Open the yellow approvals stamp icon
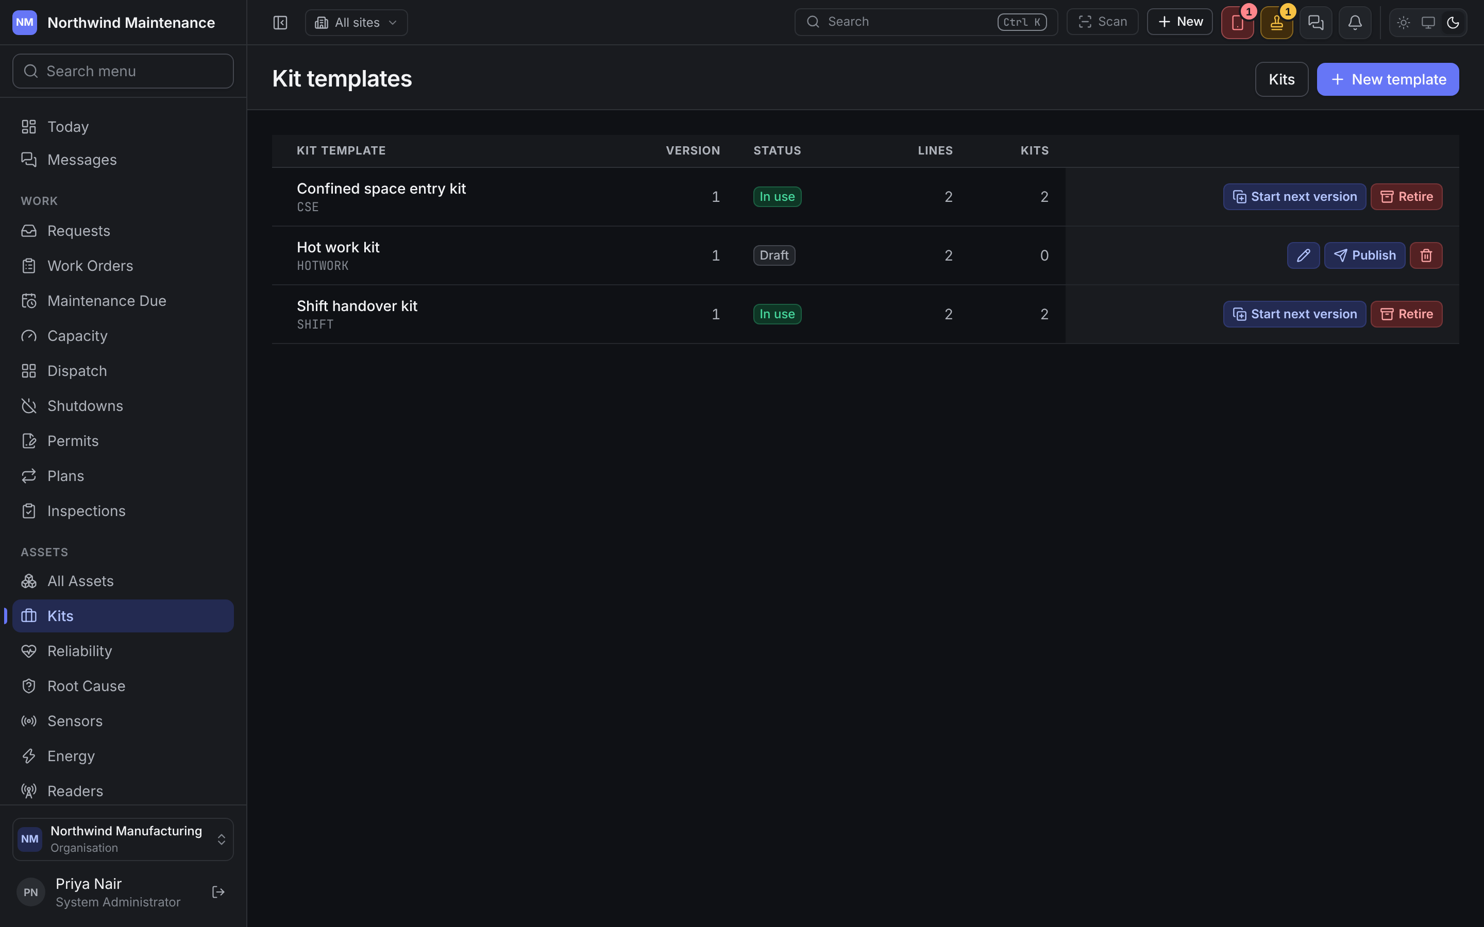This screenshot has height=927, width=1484. click(1277, 23)
